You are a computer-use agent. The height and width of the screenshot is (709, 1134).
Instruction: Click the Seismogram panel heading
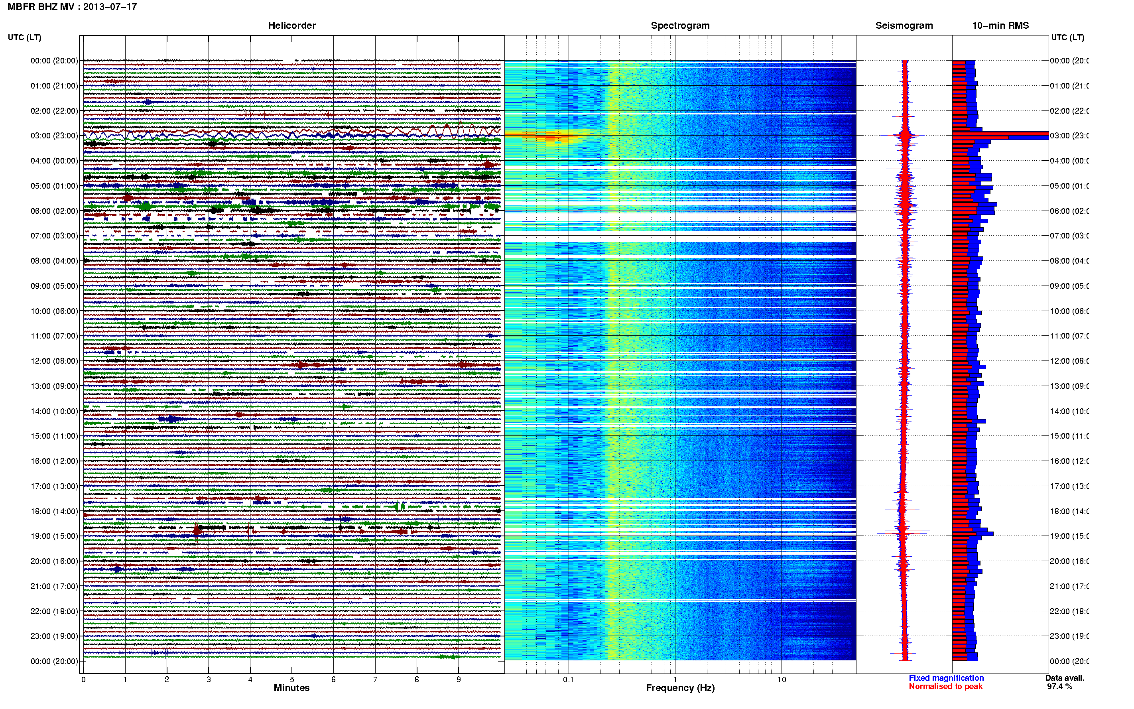tap(904, 26)
